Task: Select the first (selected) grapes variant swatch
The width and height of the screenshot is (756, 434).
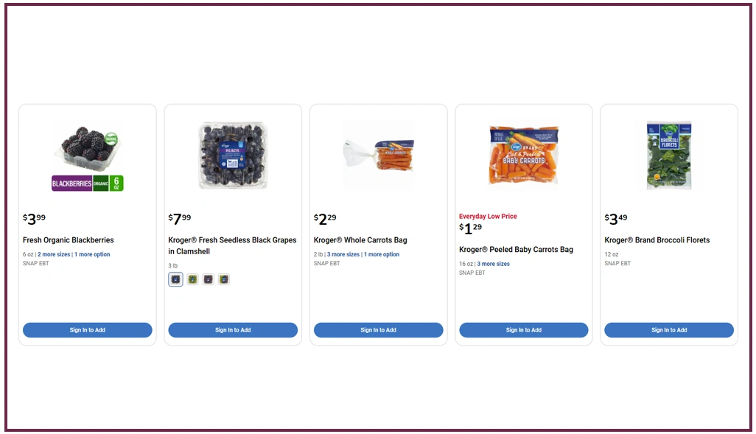Action: 175,279
